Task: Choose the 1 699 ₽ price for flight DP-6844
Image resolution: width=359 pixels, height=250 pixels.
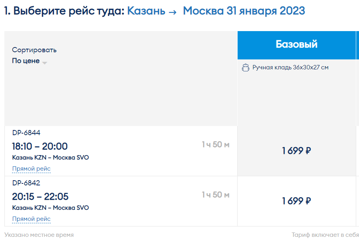Action: pos(296,151)
